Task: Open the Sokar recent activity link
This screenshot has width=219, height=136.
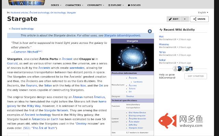Action: coord(162,60)
